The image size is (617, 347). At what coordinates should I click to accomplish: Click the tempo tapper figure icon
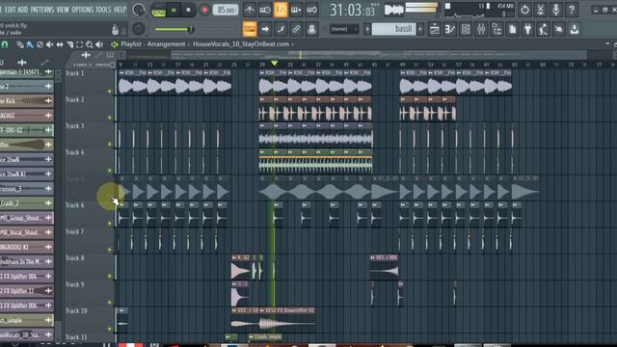coord(544,29)
